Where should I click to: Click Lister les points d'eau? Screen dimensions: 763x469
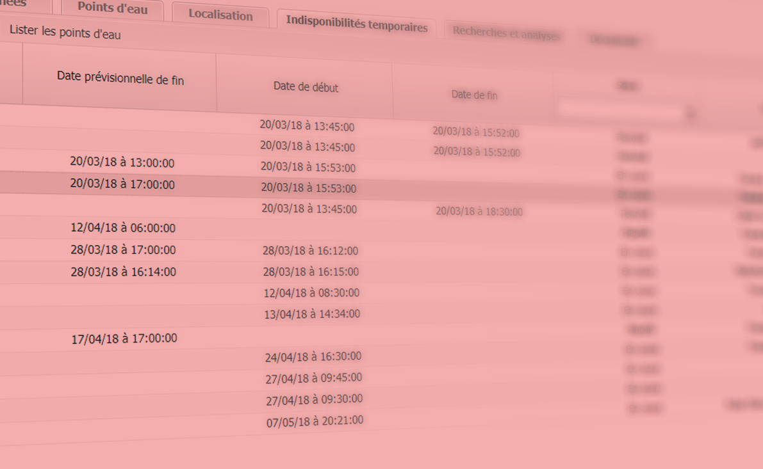tap(65, 33)
